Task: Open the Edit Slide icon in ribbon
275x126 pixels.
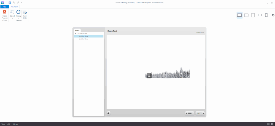Action: (25, 12)
